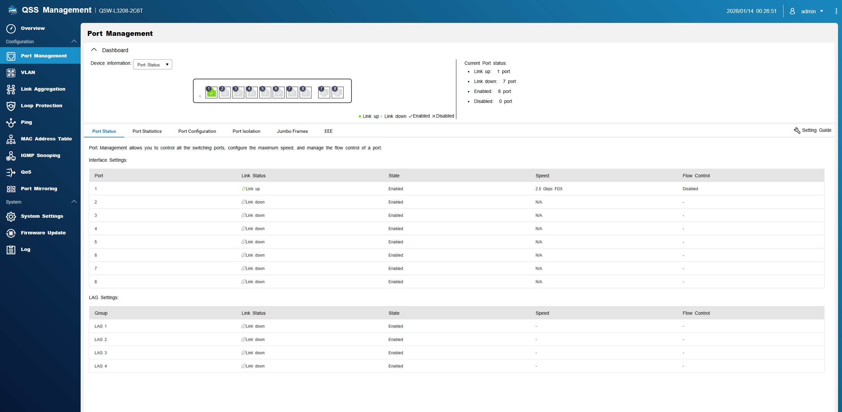Select the Ping tool icon
The image size is (842, 412).
[11, 123]
